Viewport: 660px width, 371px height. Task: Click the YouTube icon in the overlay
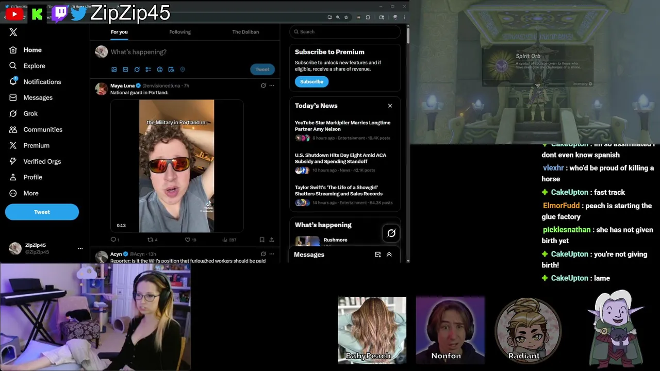14,13
